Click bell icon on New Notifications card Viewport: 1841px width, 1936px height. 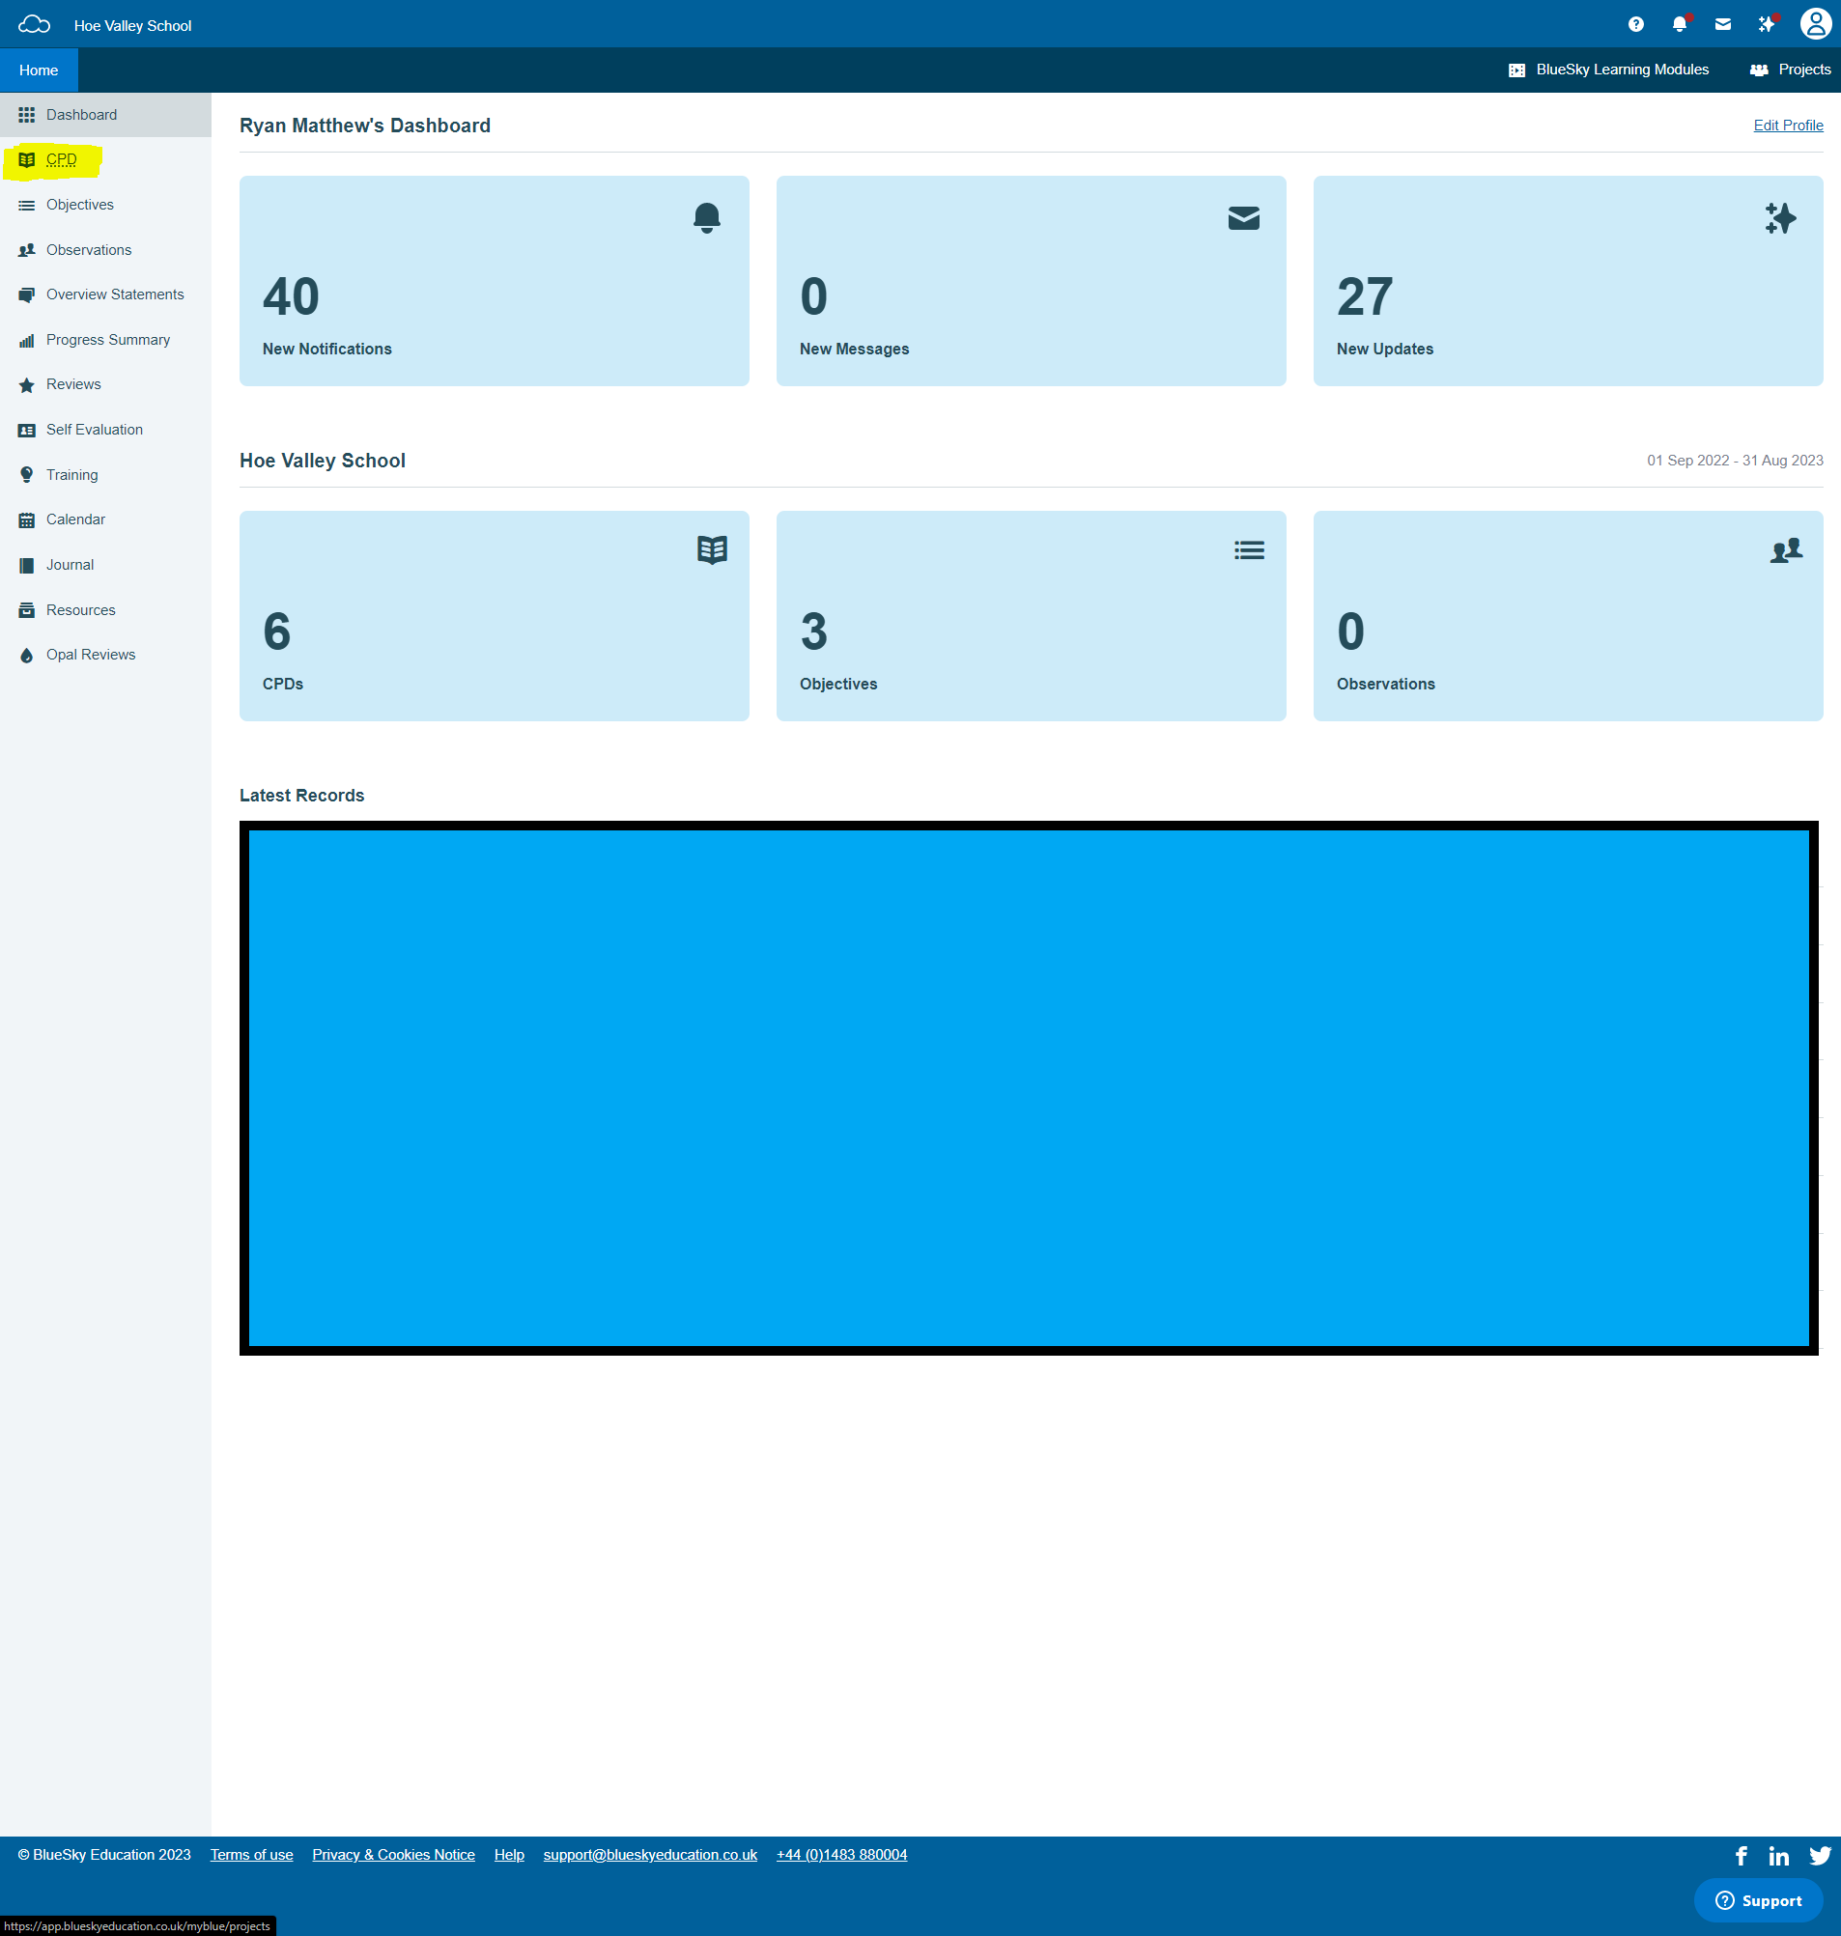pos(707,217)
